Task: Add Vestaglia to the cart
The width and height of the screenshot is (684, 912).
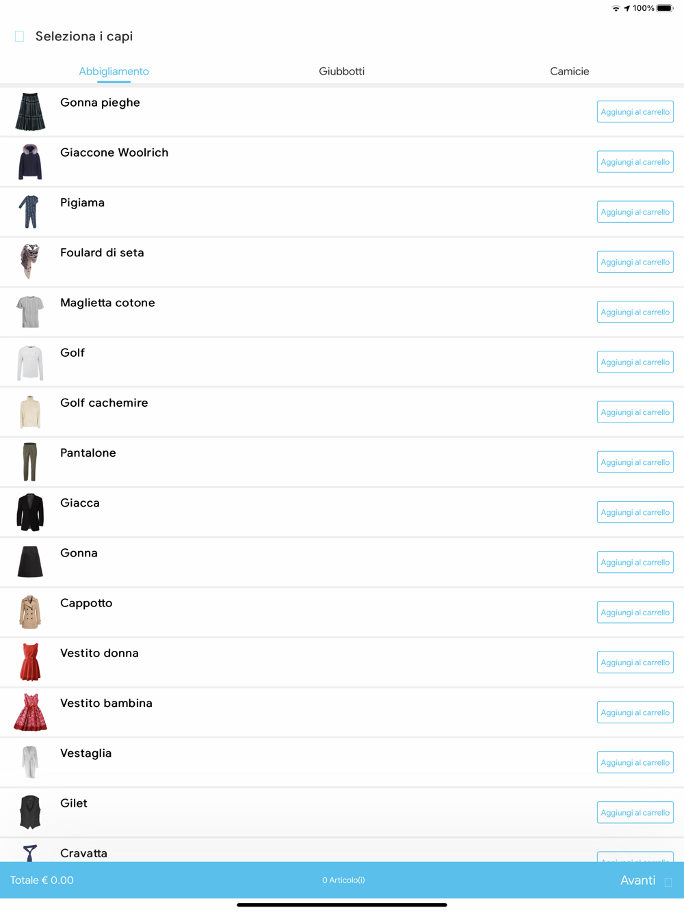Action: (635, 762)
